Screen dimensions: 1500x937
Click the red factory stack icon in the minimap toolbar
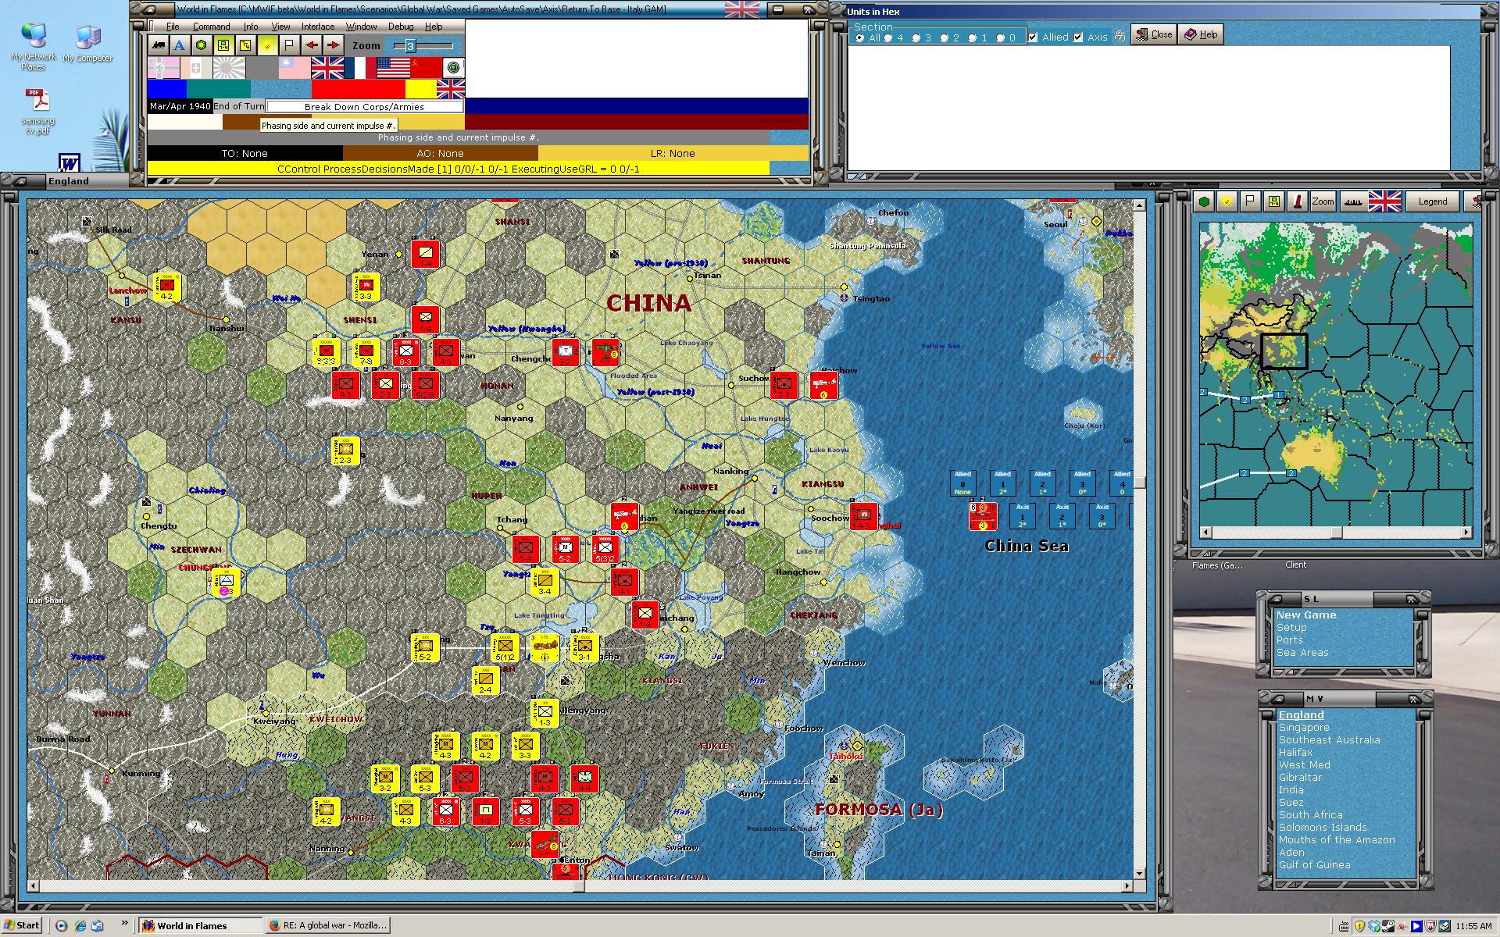(1298, 201)
